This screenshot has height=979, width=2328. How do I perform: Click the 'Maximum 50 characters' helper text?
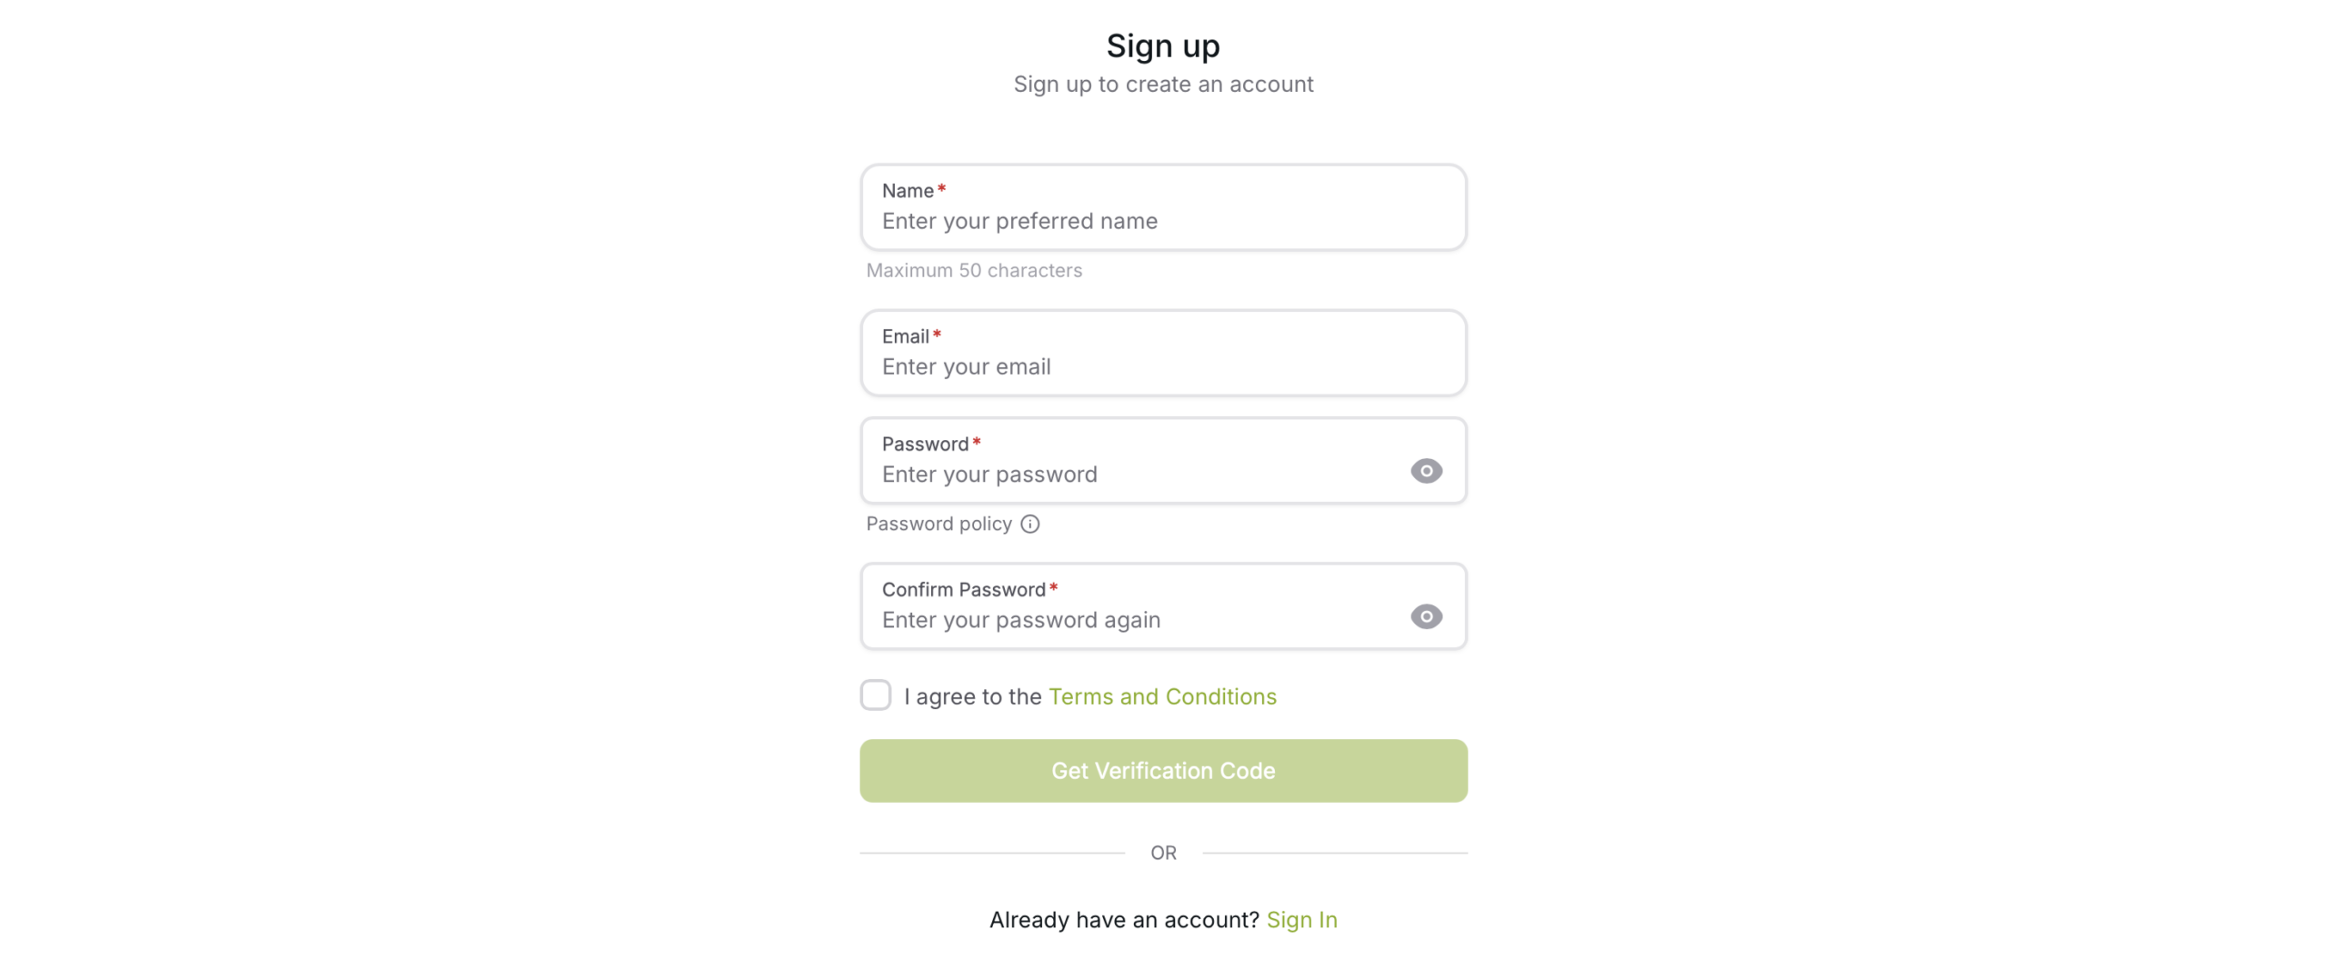pos(973,270)
